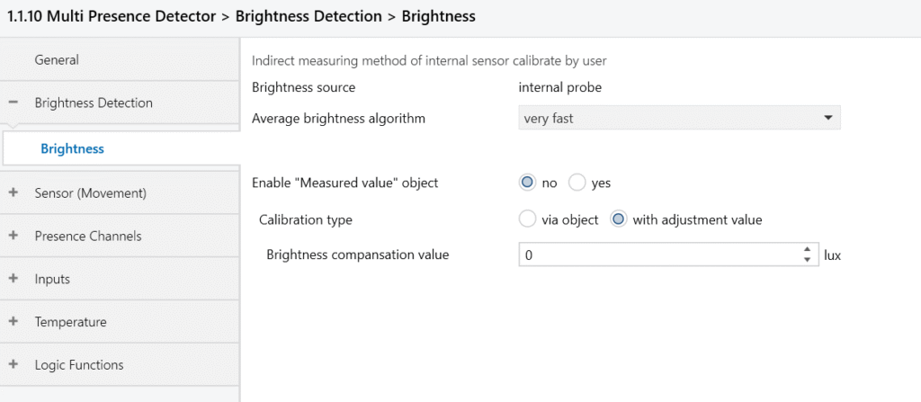Collapse the Brightness Detection section minus icon

click(13, 103)
